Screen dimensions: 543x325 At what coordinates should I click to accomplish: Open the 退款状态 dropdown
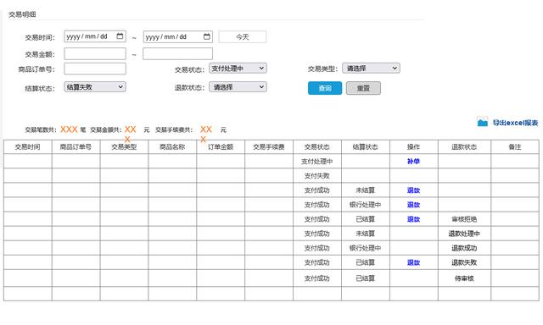(238, 87)
